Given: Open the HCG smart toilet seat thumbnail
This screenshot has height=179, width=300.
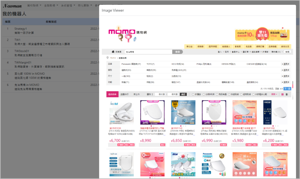Looking at the screenshot, I should 122,112.
